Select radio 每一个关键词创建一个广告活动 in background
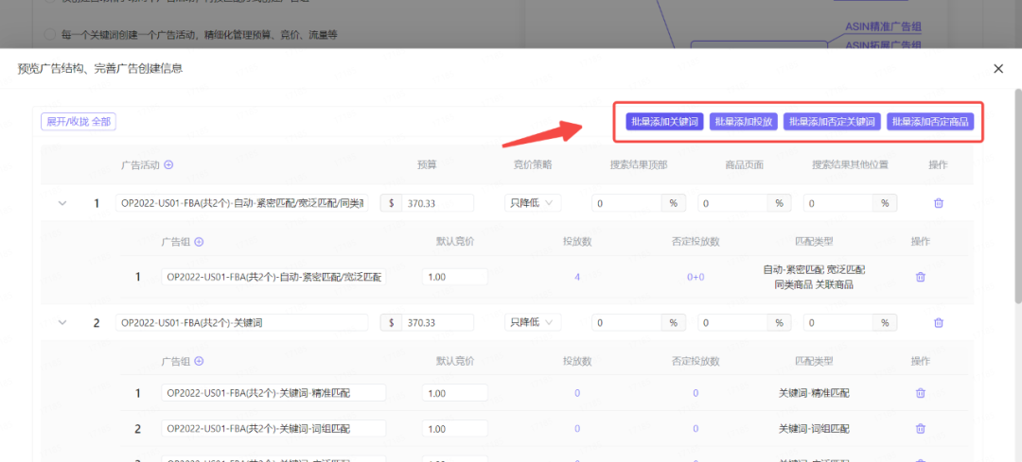The height and width of the screenshot is (462, 1022). (x=49, y=35)
